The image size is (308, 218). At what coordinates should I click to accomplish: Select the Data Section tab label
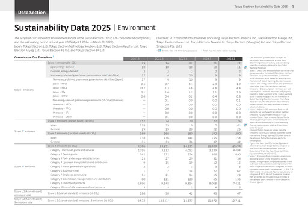[x=32, y=13]
